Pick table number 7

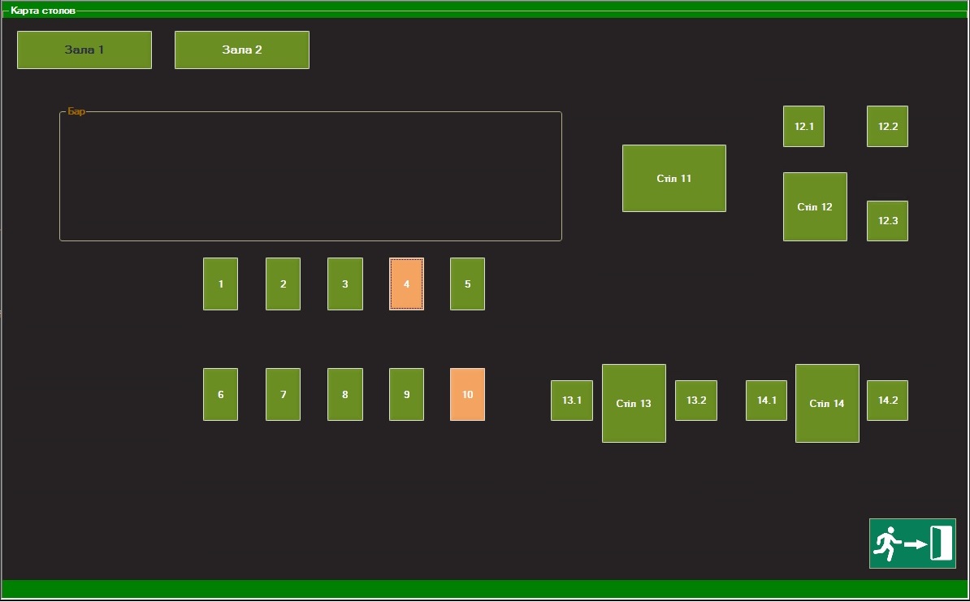(283, 394)
